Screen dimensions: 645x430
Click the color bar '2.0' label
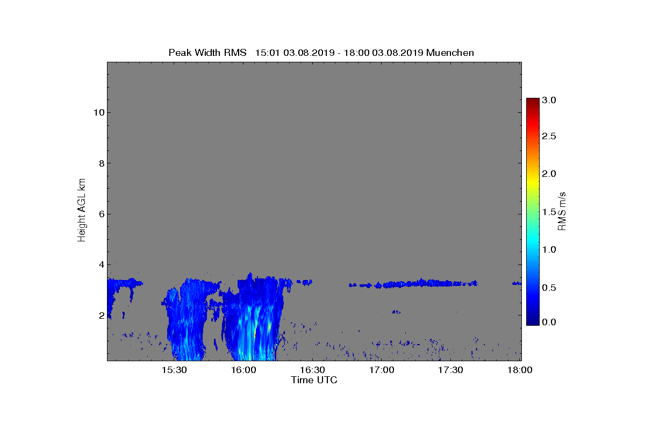(x=549, y=174)
